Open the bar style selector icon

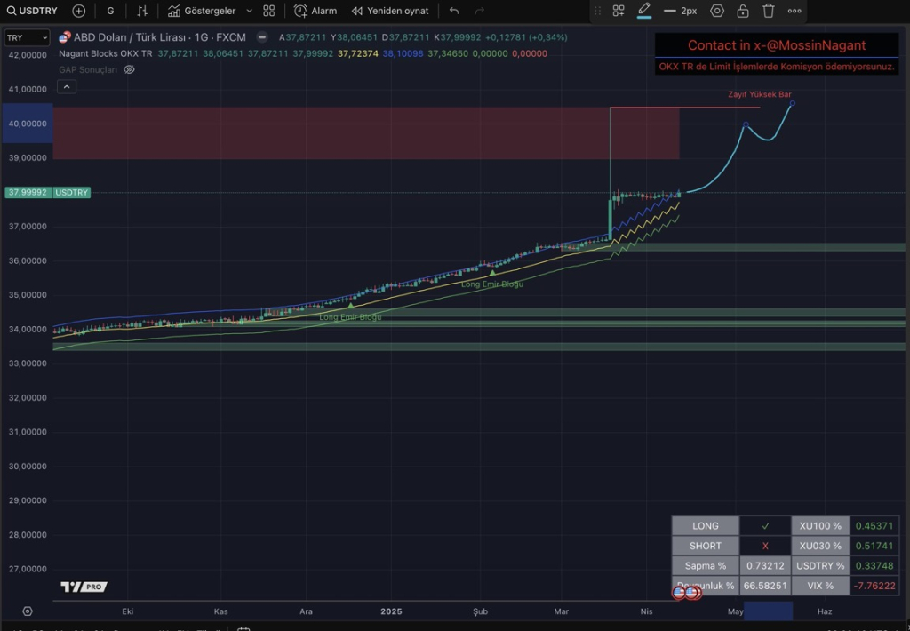(x=142, y=11)
